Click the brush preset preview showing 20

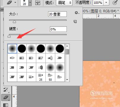pos(24,3)
